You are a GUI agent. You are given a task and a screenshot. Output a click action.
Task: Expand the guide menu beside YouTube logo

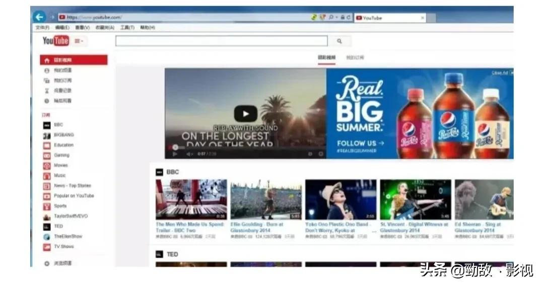pyautogui.click(x=79, y=41)
